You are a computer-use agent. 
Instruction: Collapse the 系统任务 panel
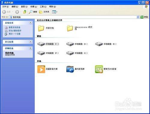[31, 23]
